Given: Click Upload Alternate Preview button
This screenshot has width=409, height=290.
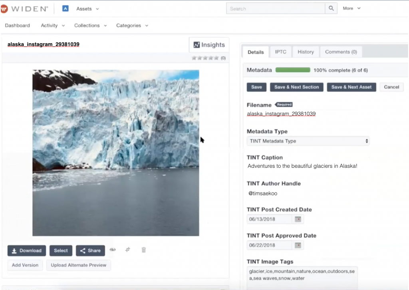Looking at the screenshot, I should click(x=79, y=265).
